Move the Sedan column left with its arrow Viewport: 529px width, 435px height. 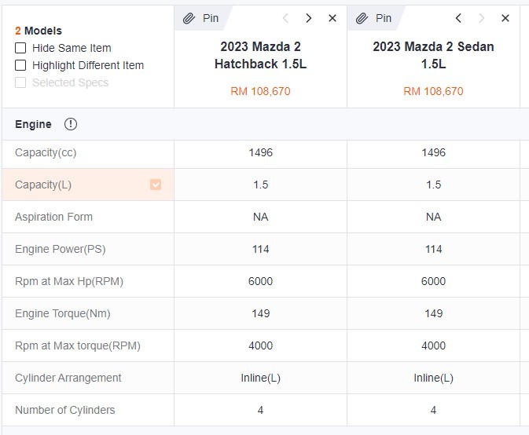(458, 18)
